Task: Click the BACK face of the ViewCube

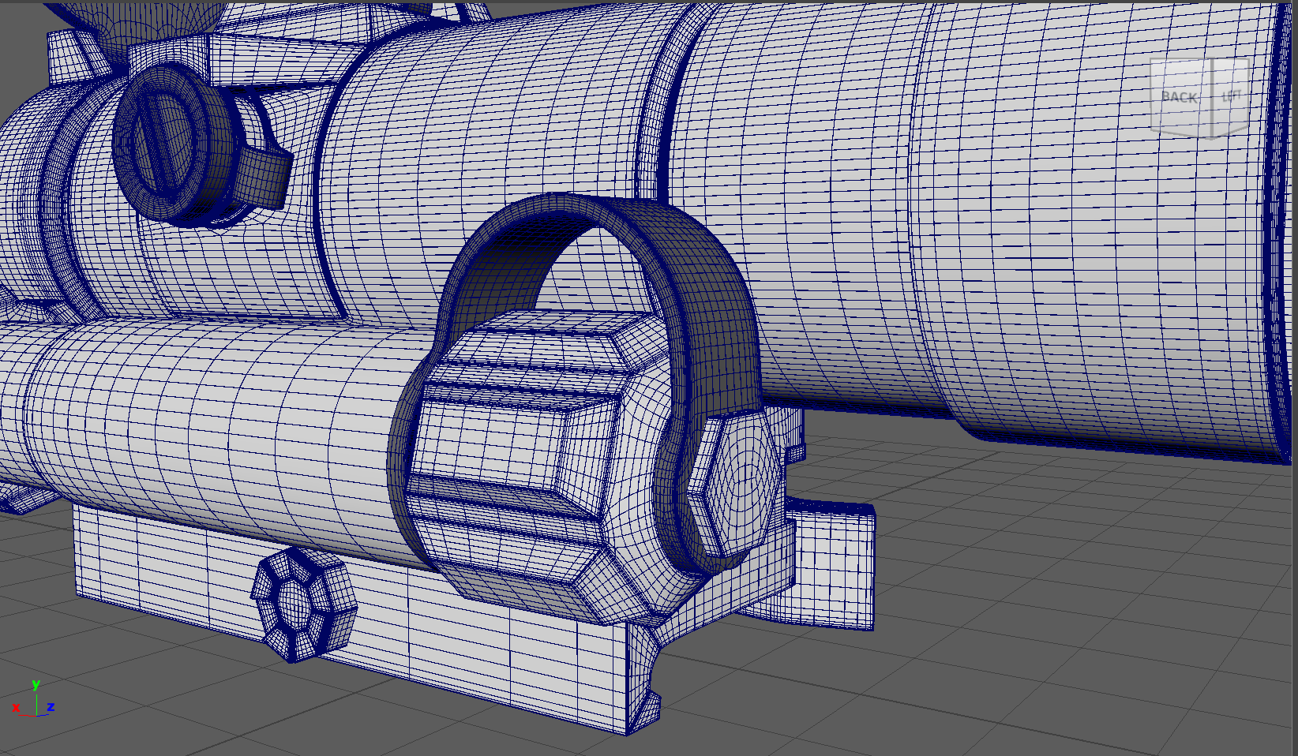Action: click(x=1180, y=95)
